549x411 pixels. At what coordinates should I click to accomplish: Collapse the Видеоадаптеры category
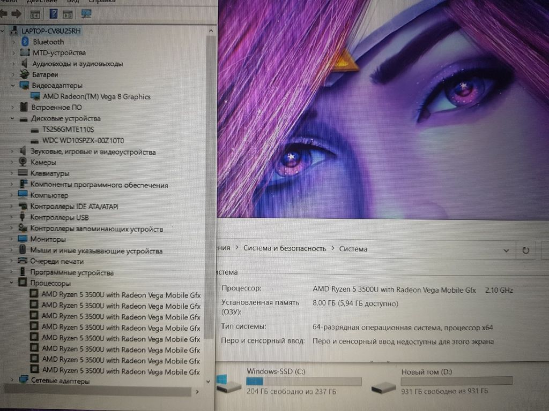[x=13, y=86]
